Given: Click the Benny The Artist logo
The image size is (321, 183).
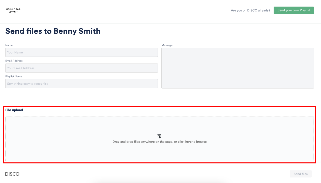Looking at the screenshot, I should pos(13,10).
